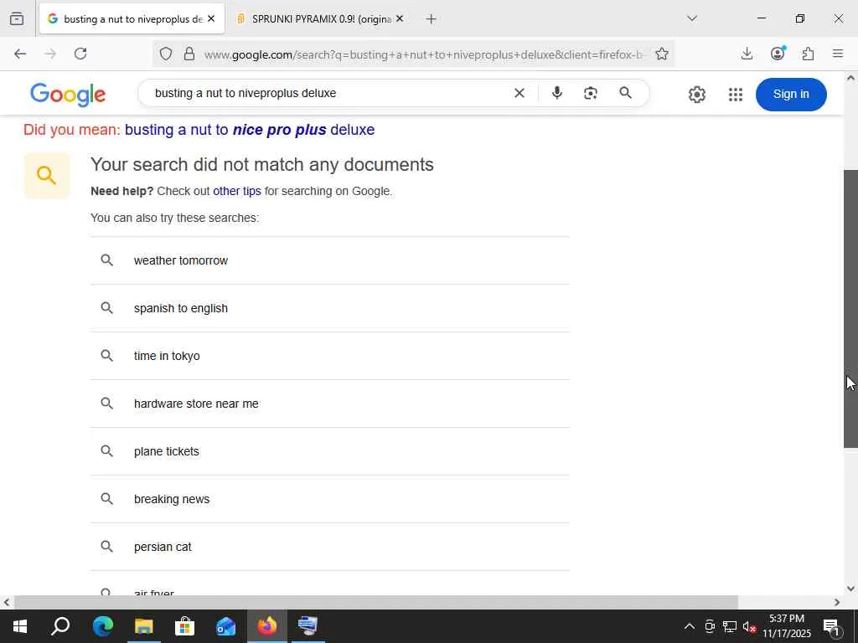List all tabs dropdown arrow
This screenshot has width=858, height=643.
tap(692, 18)
